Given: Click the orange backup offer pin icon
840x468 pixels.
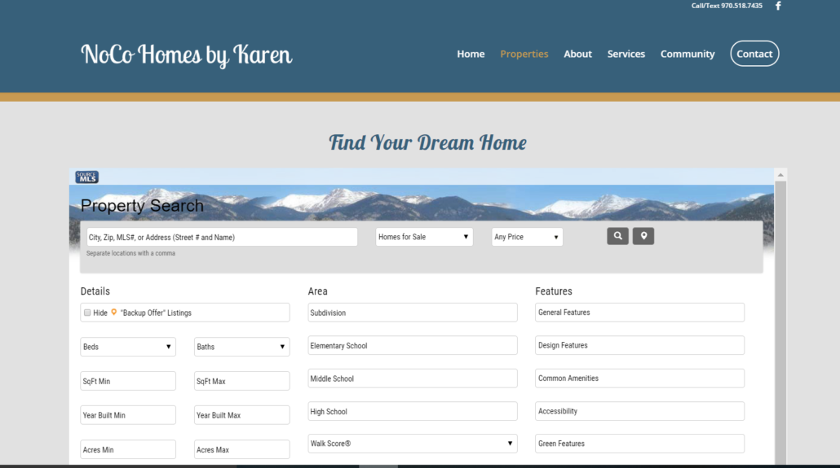Looking at the screenshot, I should pyautogui.click(x=113, y=313).
